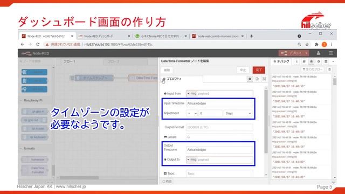Open the sidebar tab list dropdown arrow

tap(333, 61)
